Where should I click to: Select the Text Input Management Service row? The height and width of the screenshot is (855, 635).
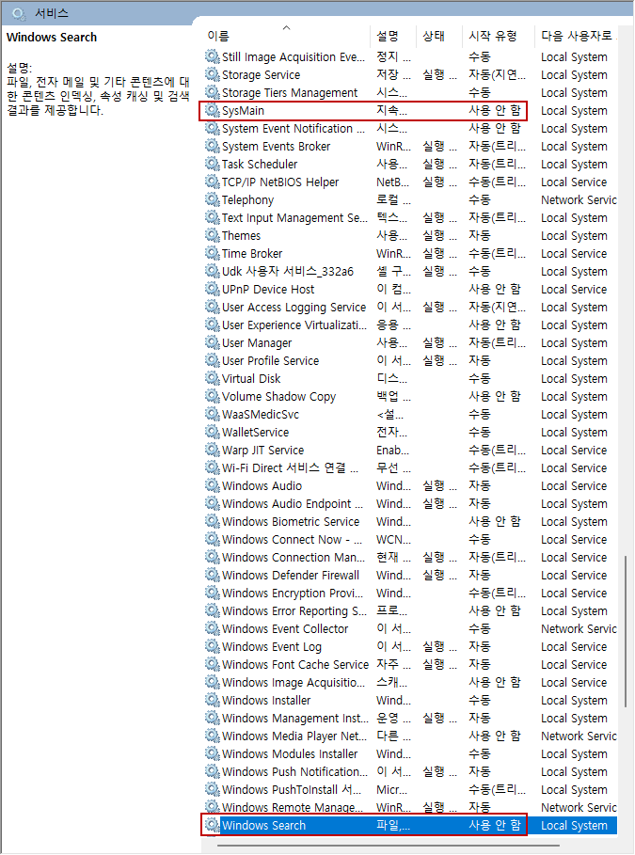[411, 217]
